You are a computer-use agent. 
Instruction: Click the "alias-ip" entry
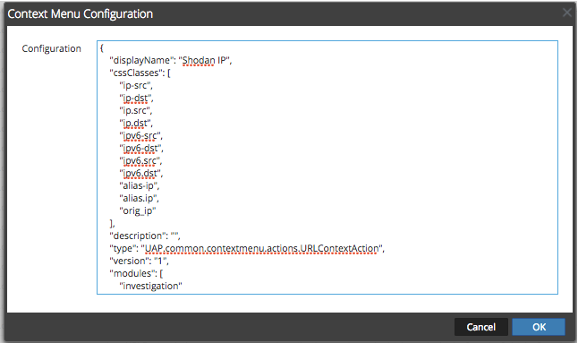click(139, 185)
